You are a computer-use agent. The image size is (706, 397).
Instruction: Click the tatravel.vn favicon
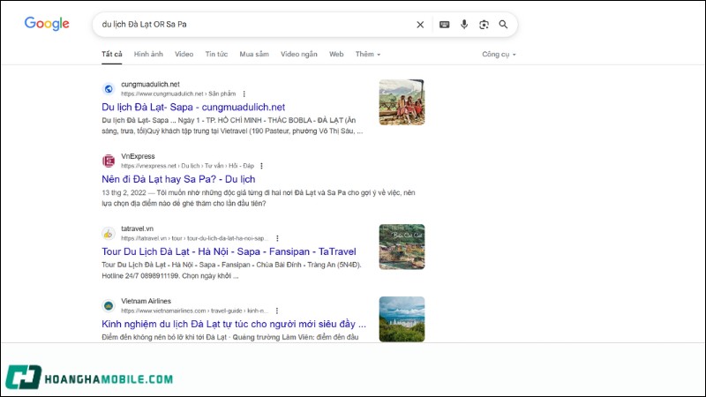coord(109,233)
